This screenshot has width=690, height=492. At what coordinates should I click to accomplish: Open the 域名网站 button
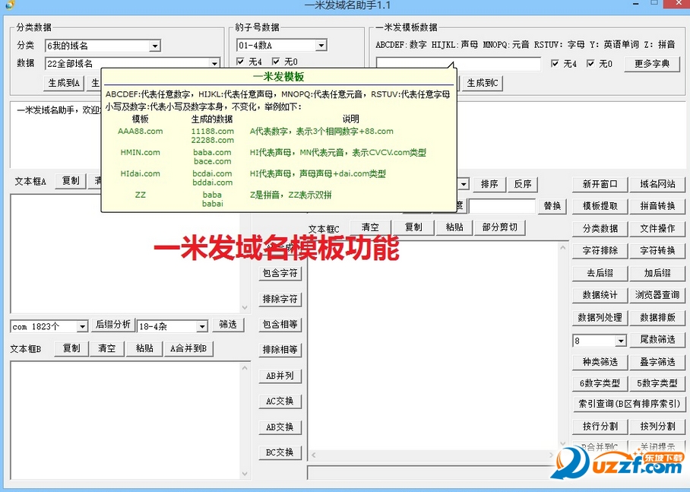pos(657,184)
